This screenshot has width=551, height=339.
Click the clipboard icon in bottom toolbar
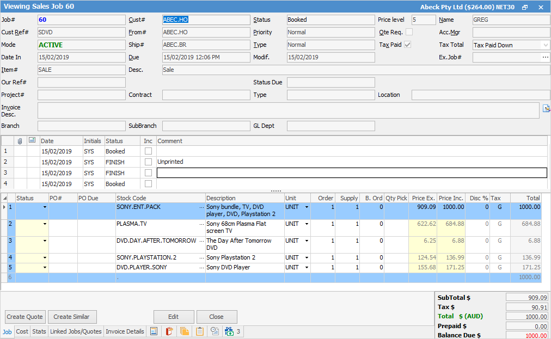(200, 331)
